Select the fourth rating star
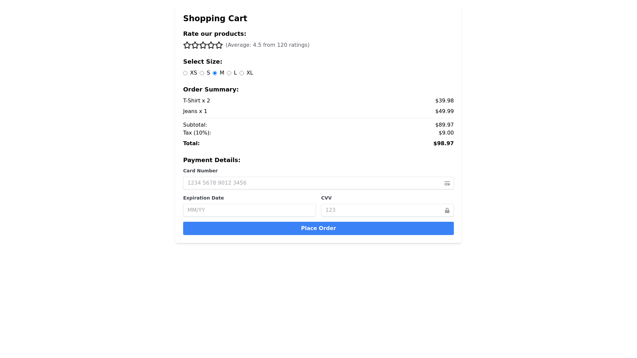The image size is (637, 358). (211, 45)
